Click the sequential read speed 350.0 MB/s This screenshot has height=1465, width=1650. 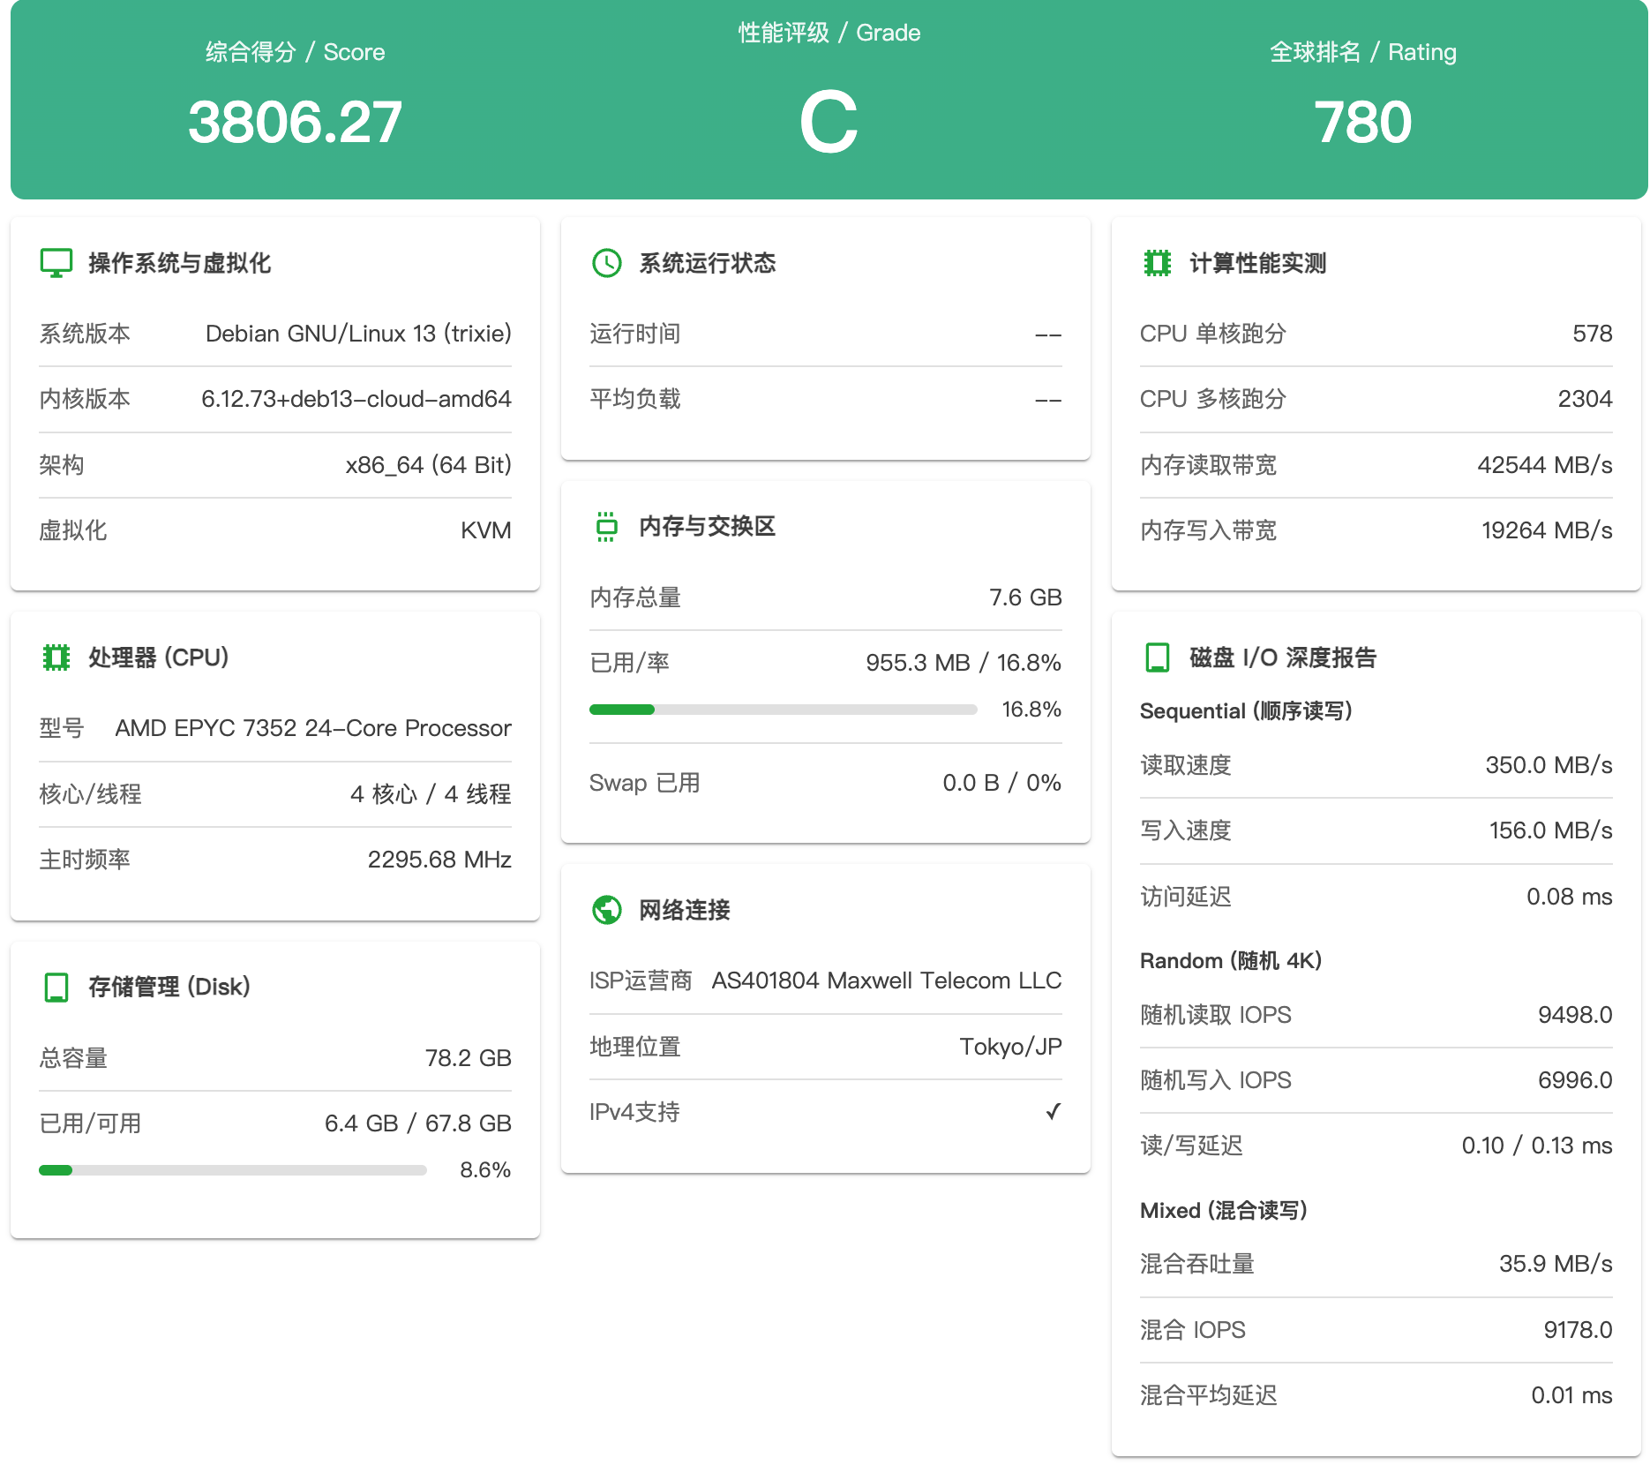tap(1549, 765)
